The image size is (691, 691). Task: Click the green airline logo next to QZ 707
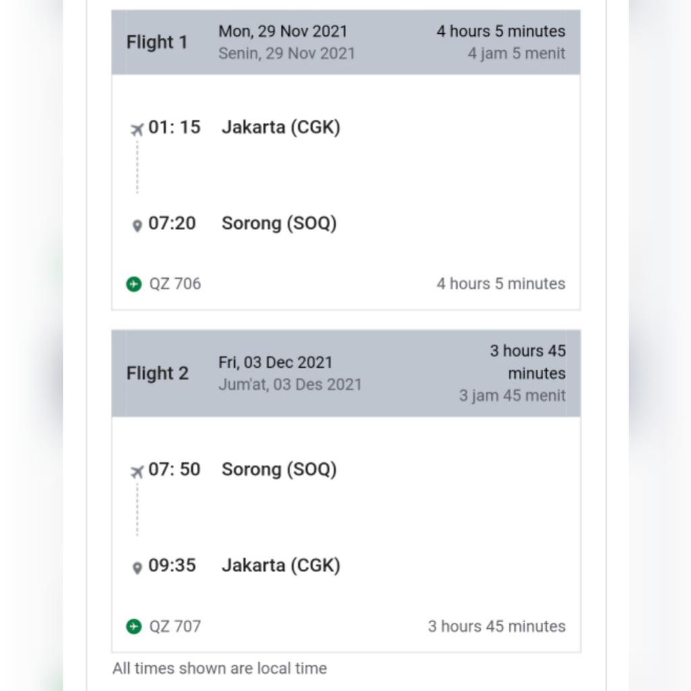click(134, 627)
